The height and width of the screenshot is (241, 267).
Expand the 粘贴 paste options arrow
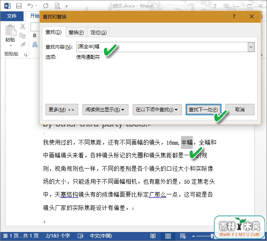point(11,45)
